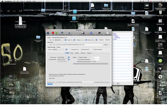This screenshot has width=167, height=107.
Task: Click the Target size value field
Action: 96,57
